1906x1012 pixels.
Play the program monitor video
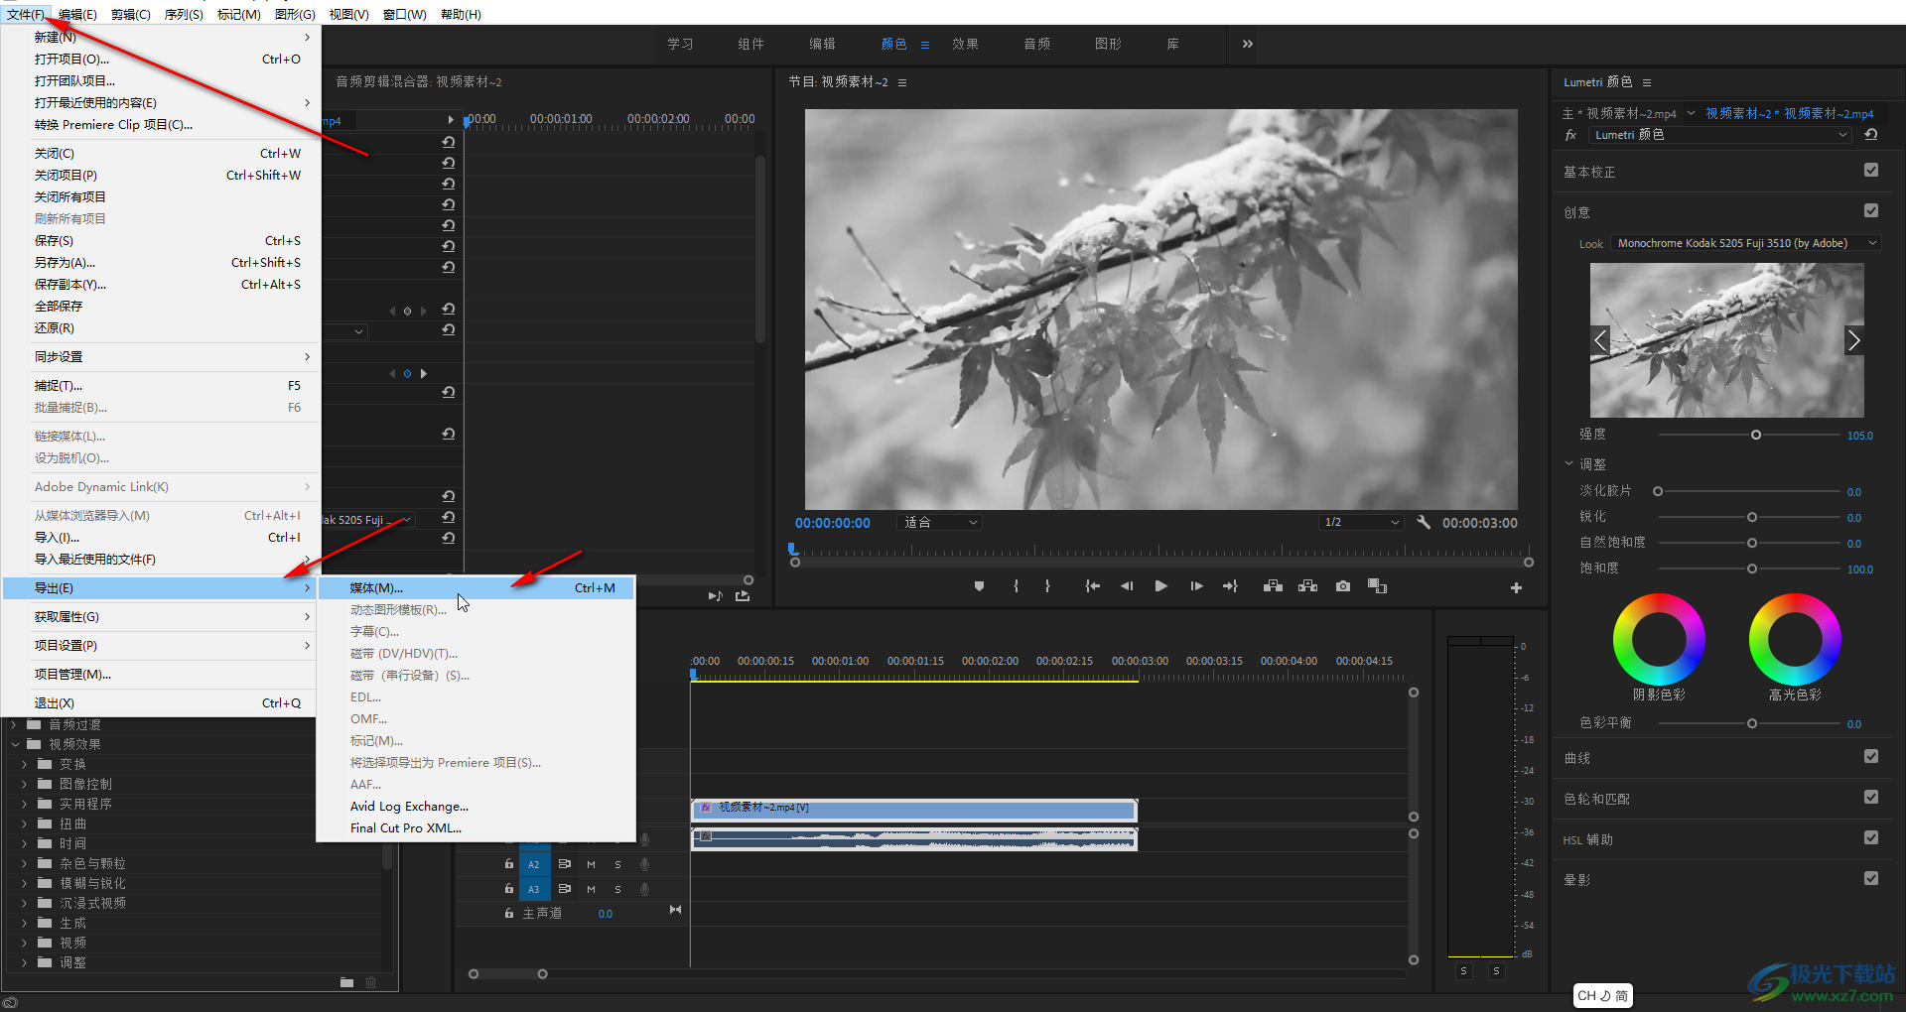click(x=1160, y=586)
